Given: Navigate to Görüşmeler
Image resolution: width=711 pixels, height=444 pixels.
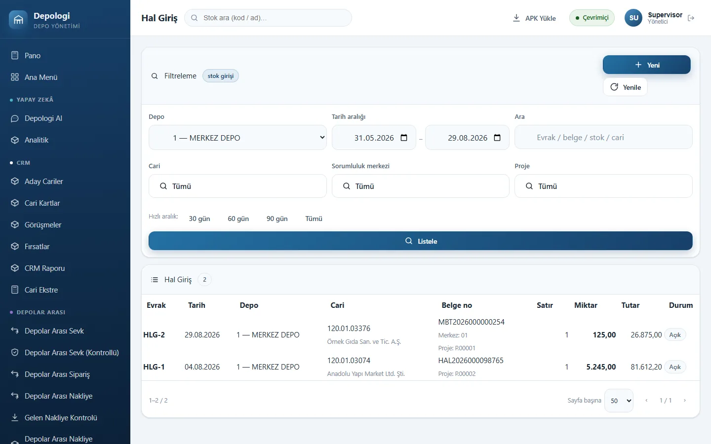Looking at the screenshot, I should 65,225.
